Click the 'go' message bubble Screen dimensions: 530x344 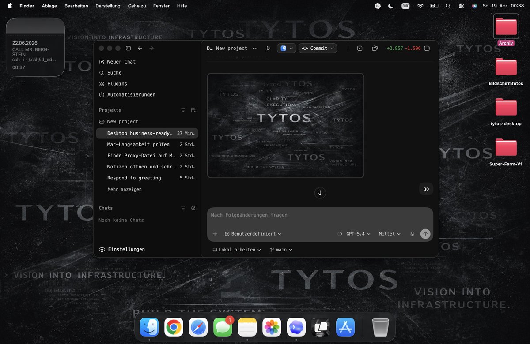426,189
